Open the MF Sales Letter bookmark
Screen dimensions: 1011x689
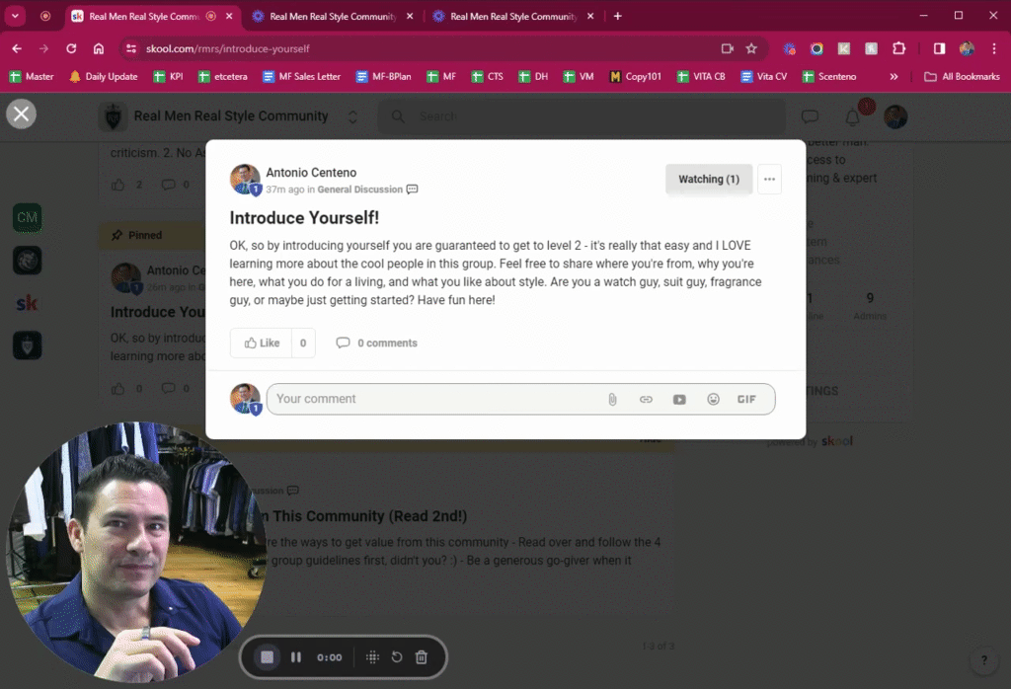(x=302, y=77)
